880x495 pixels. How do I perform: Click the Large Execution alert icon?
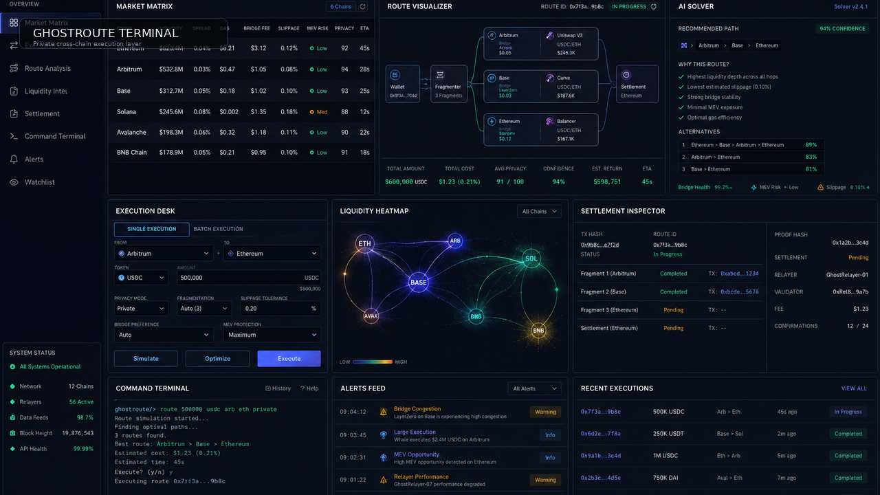click(x=384, y=434)
